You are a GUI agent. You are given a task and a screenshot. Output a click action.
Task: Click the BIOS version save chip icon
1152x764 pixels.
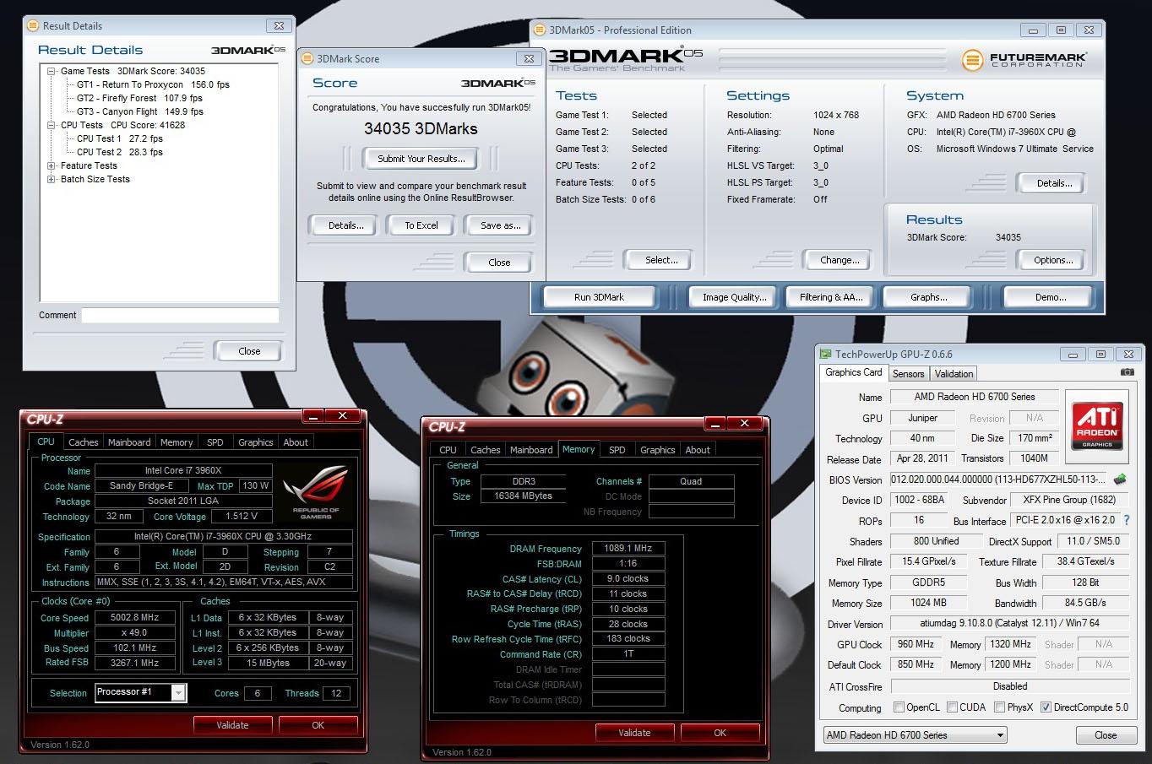pos(1121,480)
